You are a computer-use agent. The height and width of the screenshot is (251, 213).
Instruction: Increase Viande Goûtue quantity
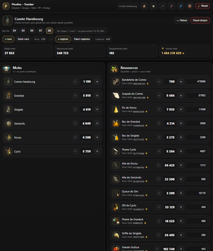(x=181, y=249)
